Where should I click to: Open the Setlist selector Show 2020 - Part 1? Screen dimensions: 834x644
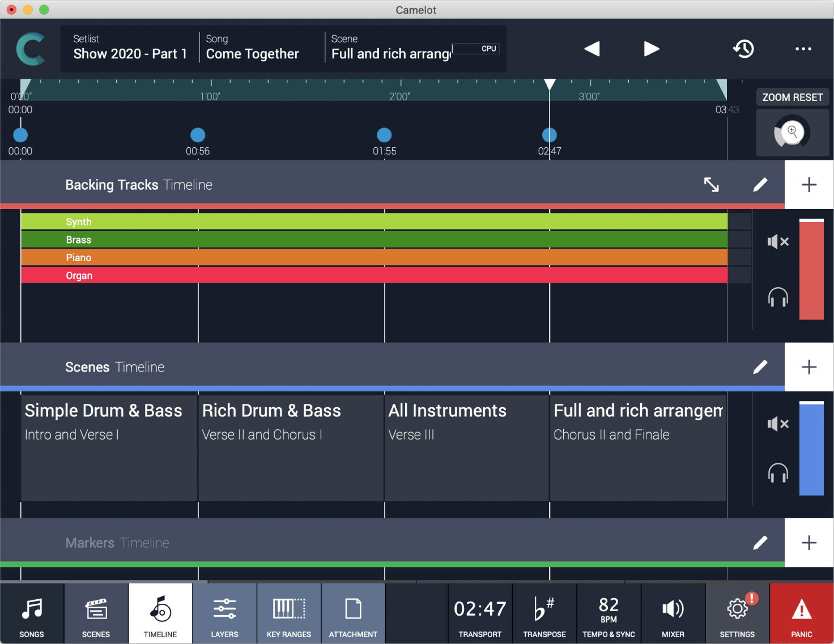tap(130, 49)
